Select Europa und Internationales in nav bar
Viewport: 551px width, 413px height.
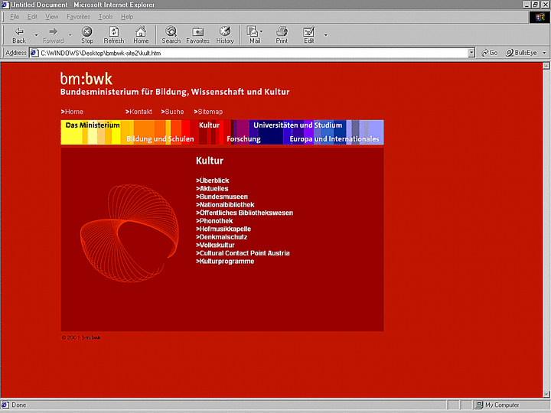point(334,138)
